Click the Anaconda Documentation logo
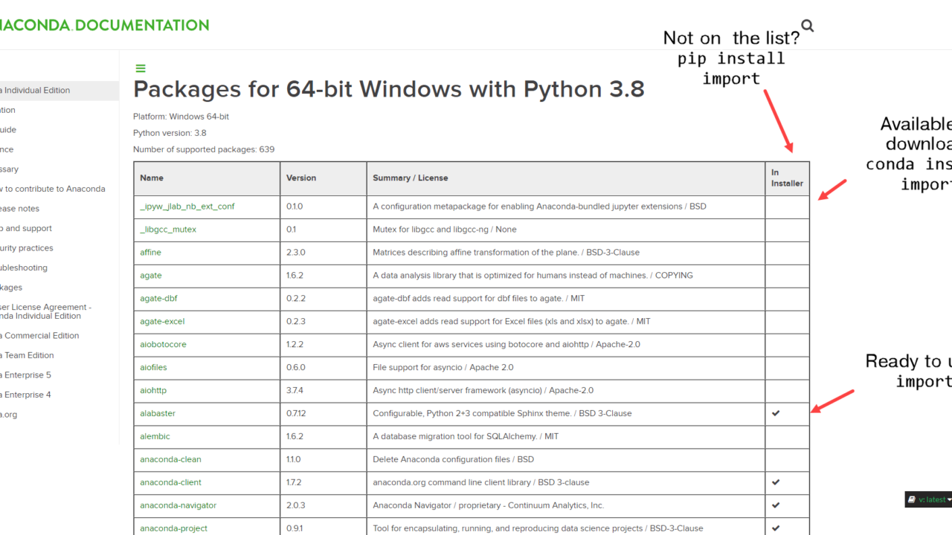 click(x=104, y=25)
